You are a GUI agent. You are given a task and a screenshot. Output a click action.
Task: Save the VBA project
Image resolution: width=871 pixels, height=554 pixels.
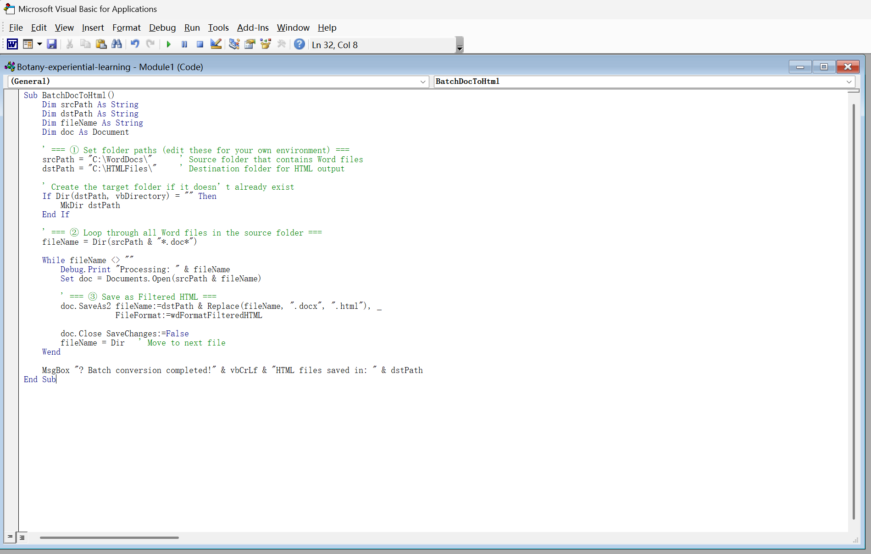tap(52, 44)
